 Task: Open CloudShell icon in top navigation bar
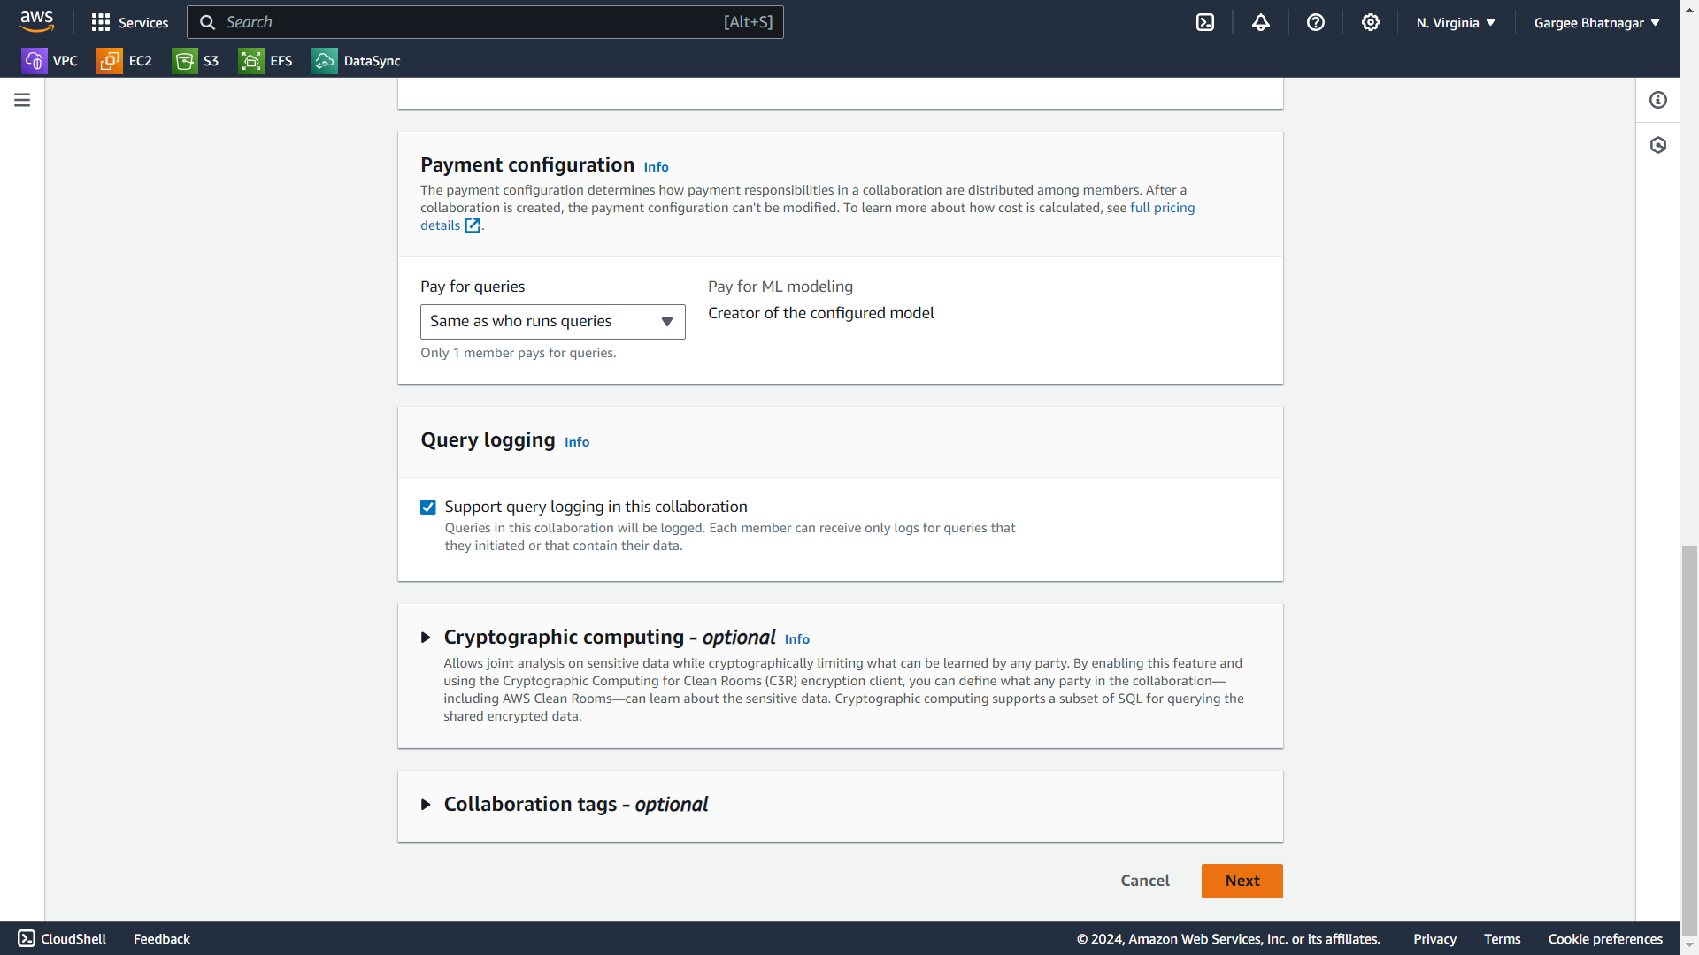click(x=1205, y=22)
